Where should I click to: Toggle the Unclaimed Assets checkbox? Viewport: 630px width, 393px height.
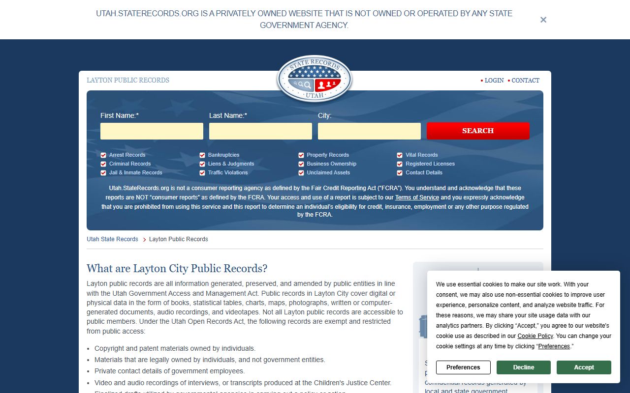pyautogui.click(x=301, y=173)
